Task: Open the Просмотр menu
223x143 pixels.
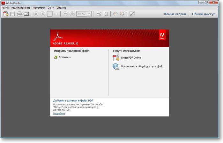Action: click(39, 8)
